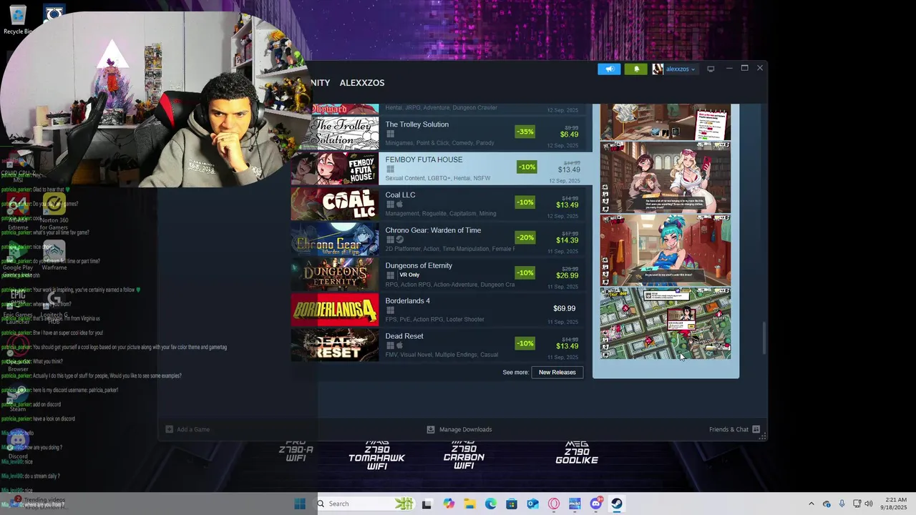The height and width of the screenshot is (515, 916).
Task: Open the Coal LLC capsule image
Action: click(x=335, y=204)
